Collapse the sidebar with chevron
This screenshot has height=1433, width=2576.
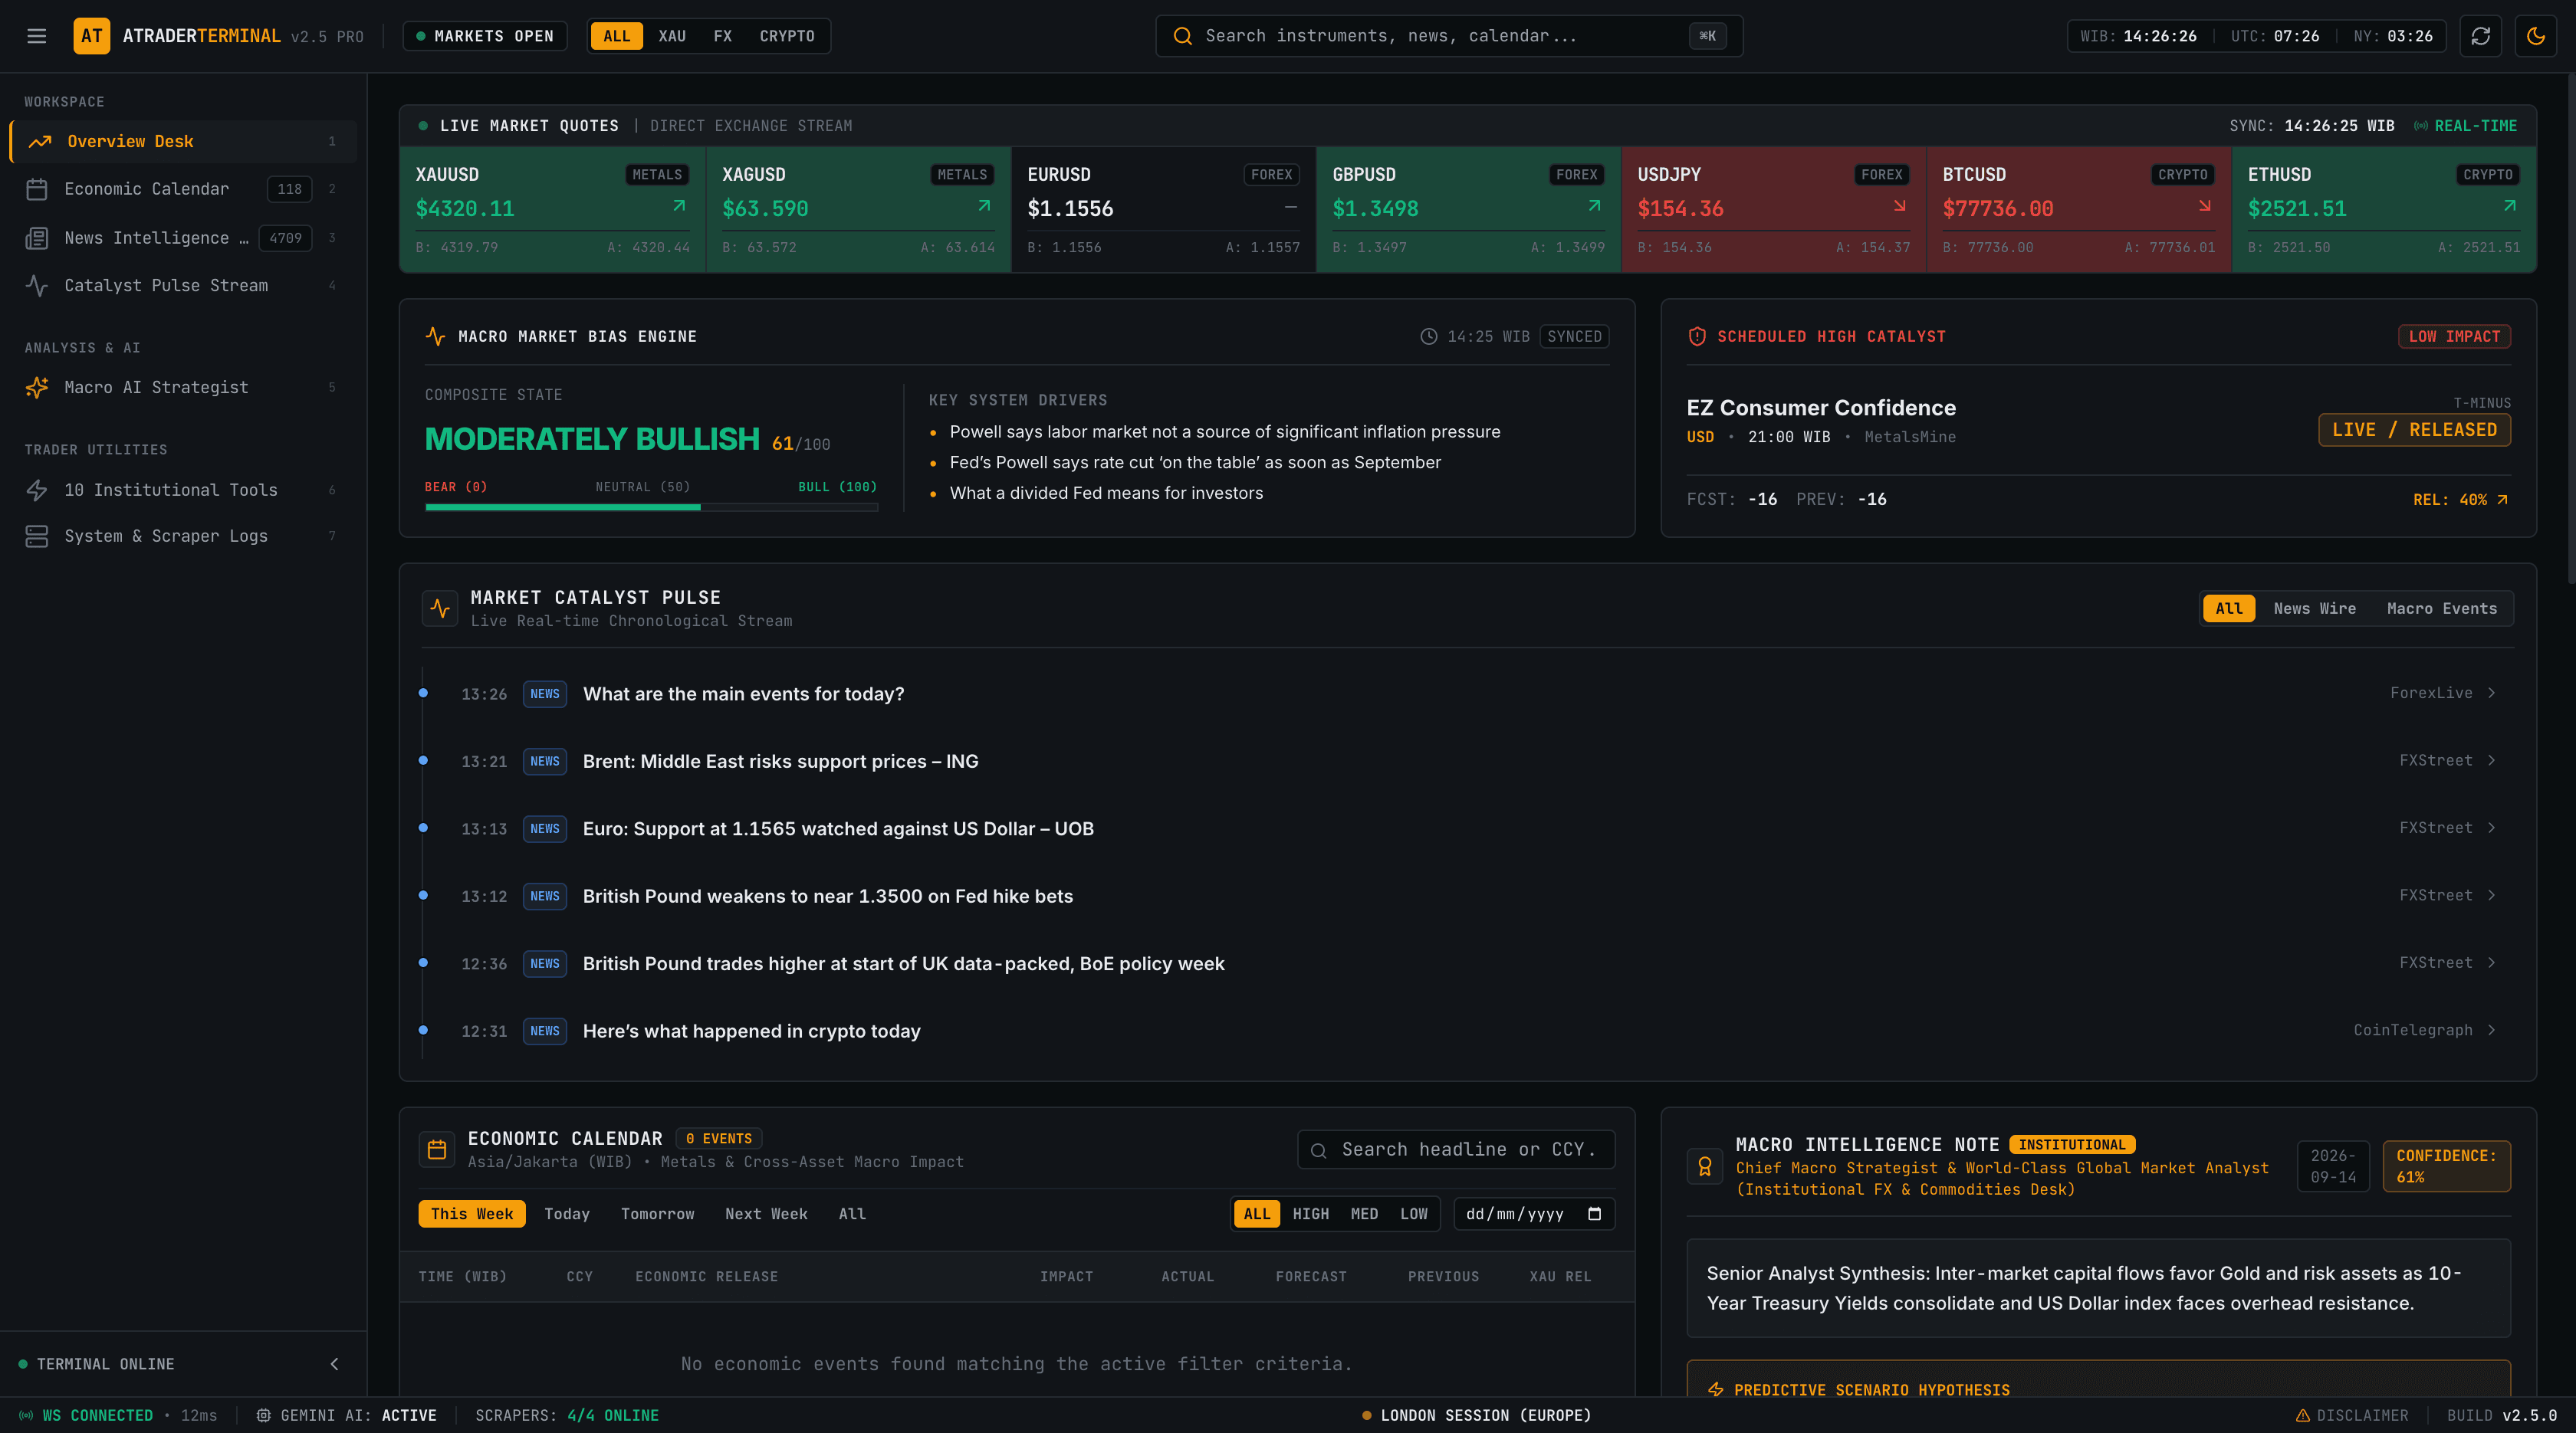coord(334,1364)
